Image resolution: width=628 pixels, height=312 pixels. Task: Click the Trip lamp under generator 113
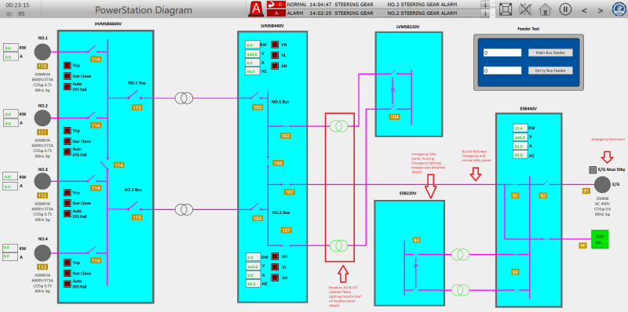pyautogui.click(x=68, y=263)
